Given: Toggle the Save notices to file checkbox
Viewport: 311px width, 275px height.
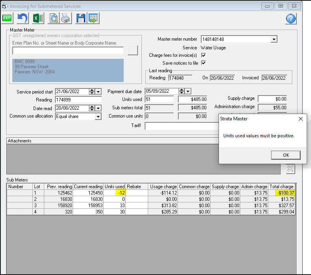Looking at the screenshot, I should click(204, 63).
